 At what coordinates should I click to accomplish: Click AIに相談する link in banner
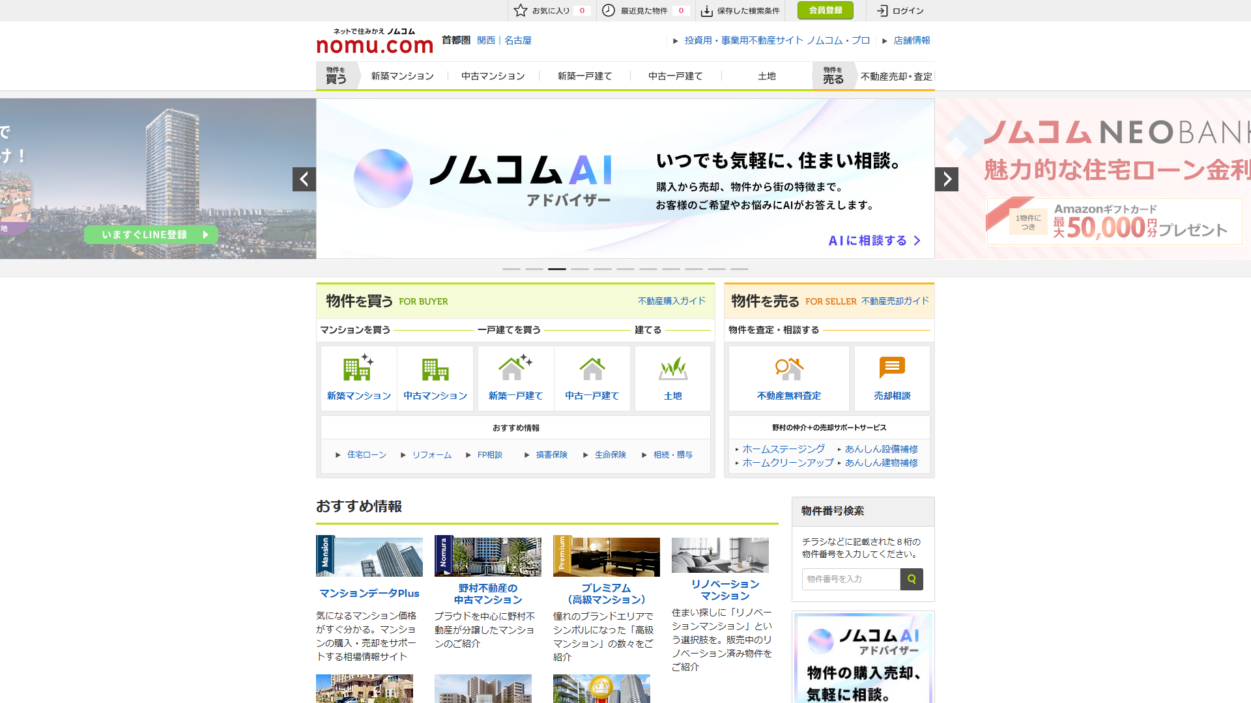click(874, 241)
